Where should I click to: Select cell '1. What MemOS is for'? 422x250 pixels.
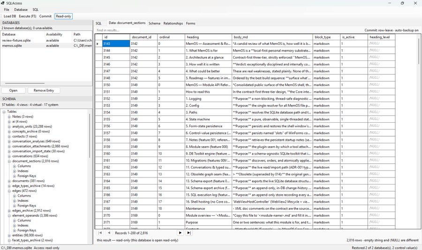click(208, 51)
